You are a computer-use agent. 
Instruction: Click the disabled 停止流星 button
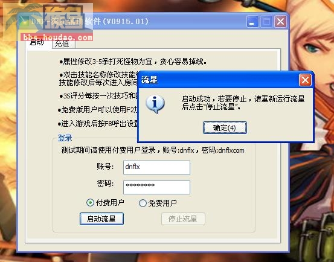(x=183, y=219)
